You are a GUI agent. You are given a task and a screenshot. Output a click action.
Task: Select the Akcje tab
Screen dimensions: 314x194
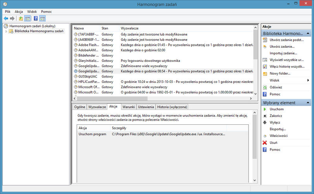point(113,106)
